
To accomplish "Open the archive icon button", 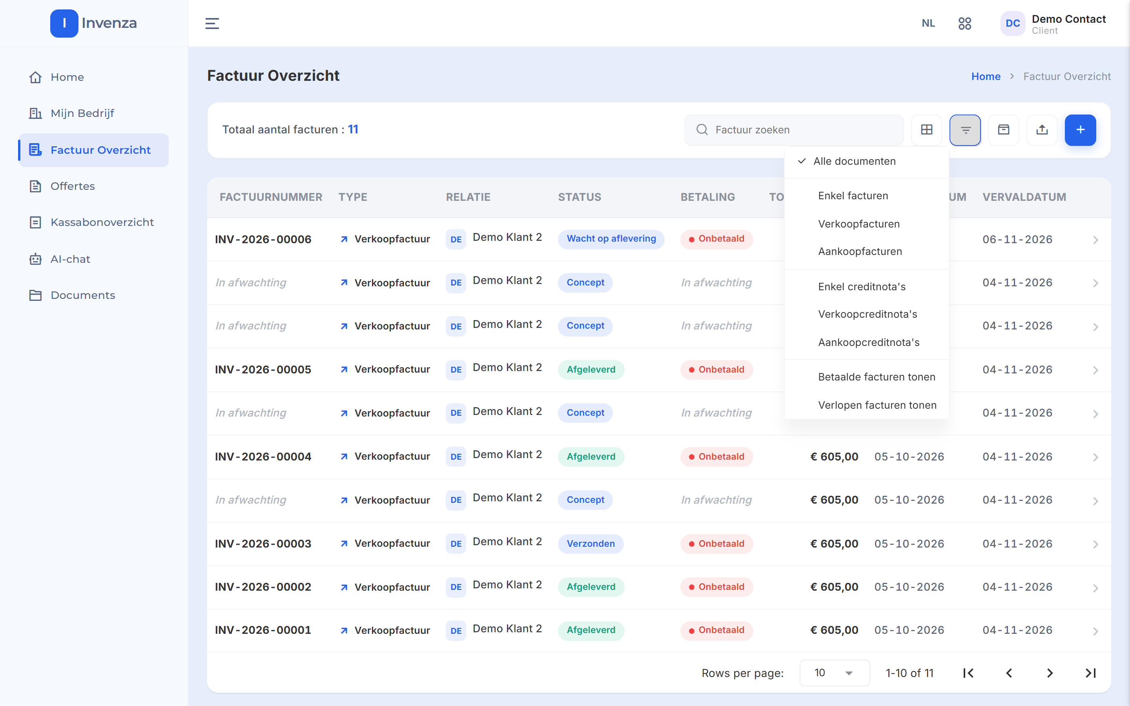I will pyautogui.click(x=1003, y=130).
